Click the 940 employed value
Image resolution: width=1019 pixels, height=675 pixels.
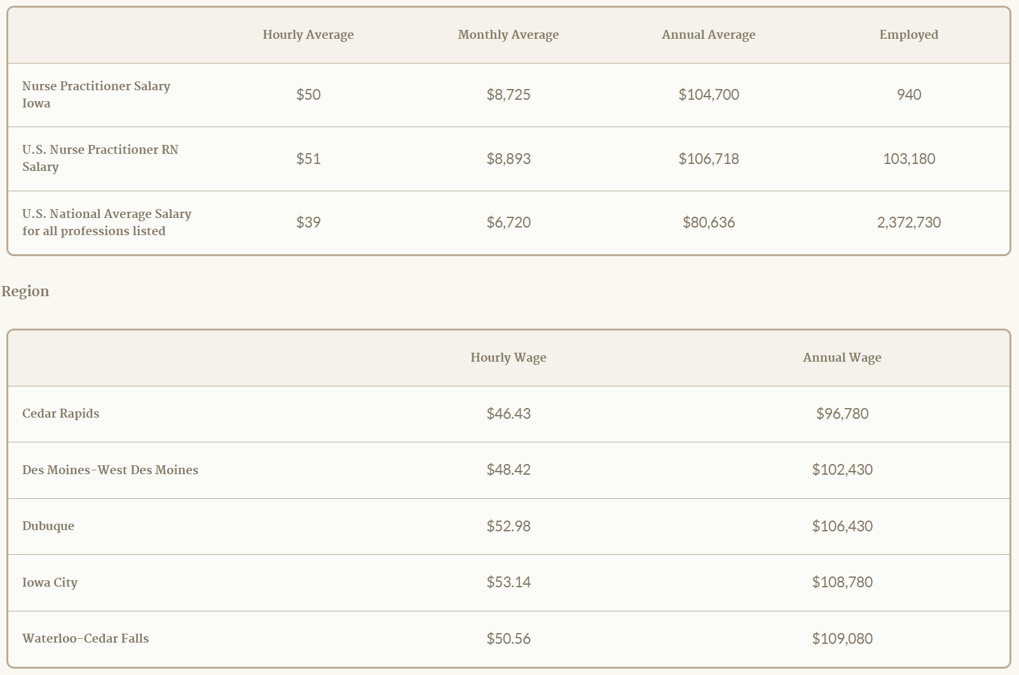pyautogui.click(x=909, y=95)
